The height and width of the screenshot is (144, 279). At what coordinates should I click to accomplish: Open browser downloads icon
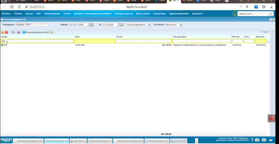point(271,7)
